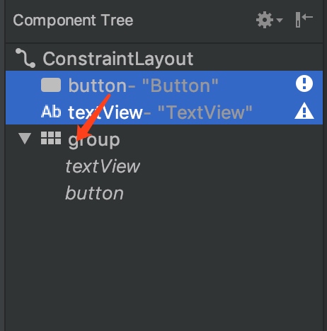Screen dimensions: 327x331
Task: Select italic button reference under group
Action: [x=94, y=193]
